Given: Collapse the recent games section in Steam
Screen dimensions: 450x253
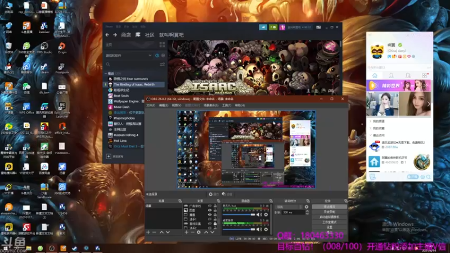Looking at the screenshot, I should [x=106, y=74].
